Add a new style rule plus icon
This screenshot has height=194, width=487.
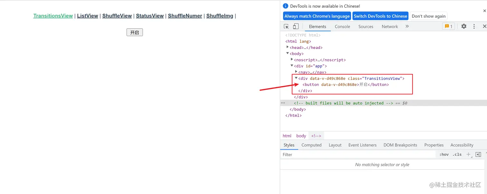[469, 154]
